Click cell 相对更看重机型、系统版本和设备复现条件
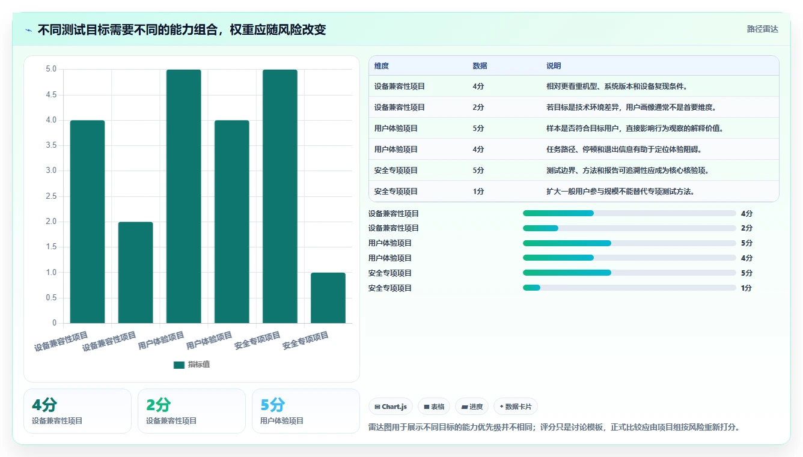This screenshot has height=457, width=803. click(617, 86)
